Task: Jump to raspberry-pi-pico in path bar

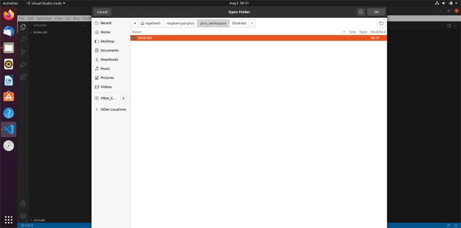Action: [180, 23]
